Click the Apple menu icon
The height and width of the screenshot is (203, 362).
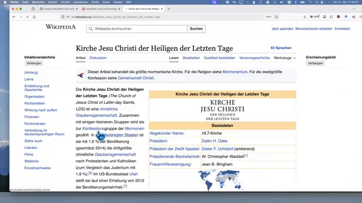click(x=5, y=2)
